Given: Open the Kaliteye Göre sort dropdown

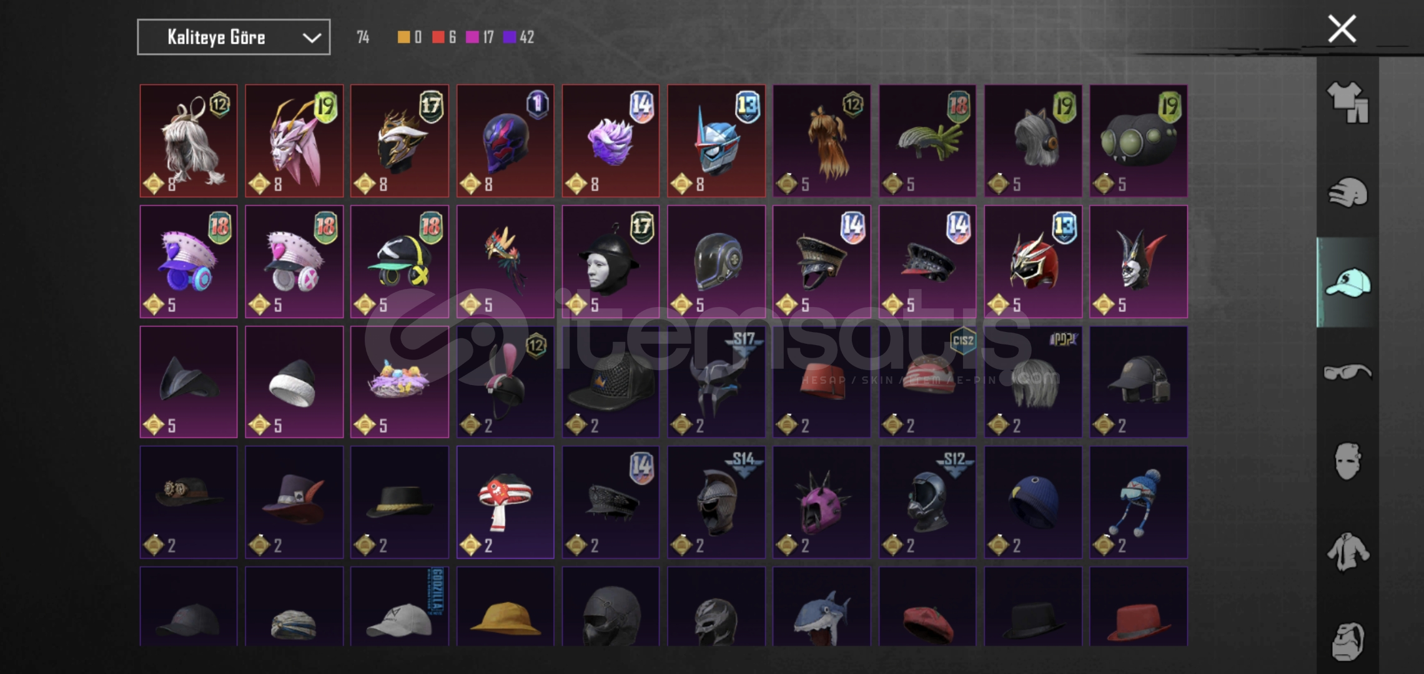Looking at the screenshot, I should point(234,37).
